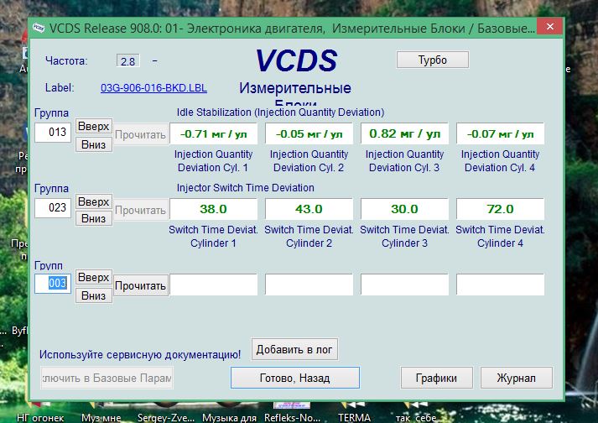The height and width of the screenshot is (423, 598).
Task: Open the 03G-906-016-BKD.LBL label file link
Action: pyautogui.click(x=153, y=87)
